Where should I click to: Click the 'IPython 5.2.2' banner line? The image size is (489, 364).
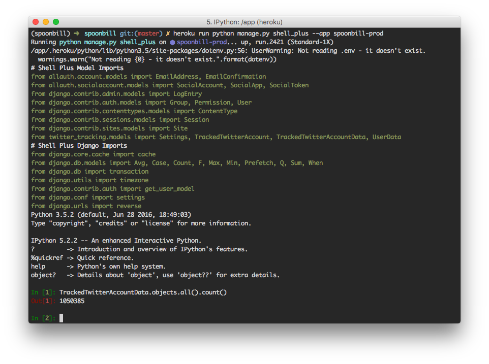(x=116, y=241)
